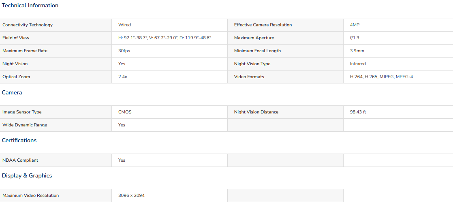The width and height of the screenshot is (453, 203).
Task: Select the Night Vision Type label
Action: [252, 64]
